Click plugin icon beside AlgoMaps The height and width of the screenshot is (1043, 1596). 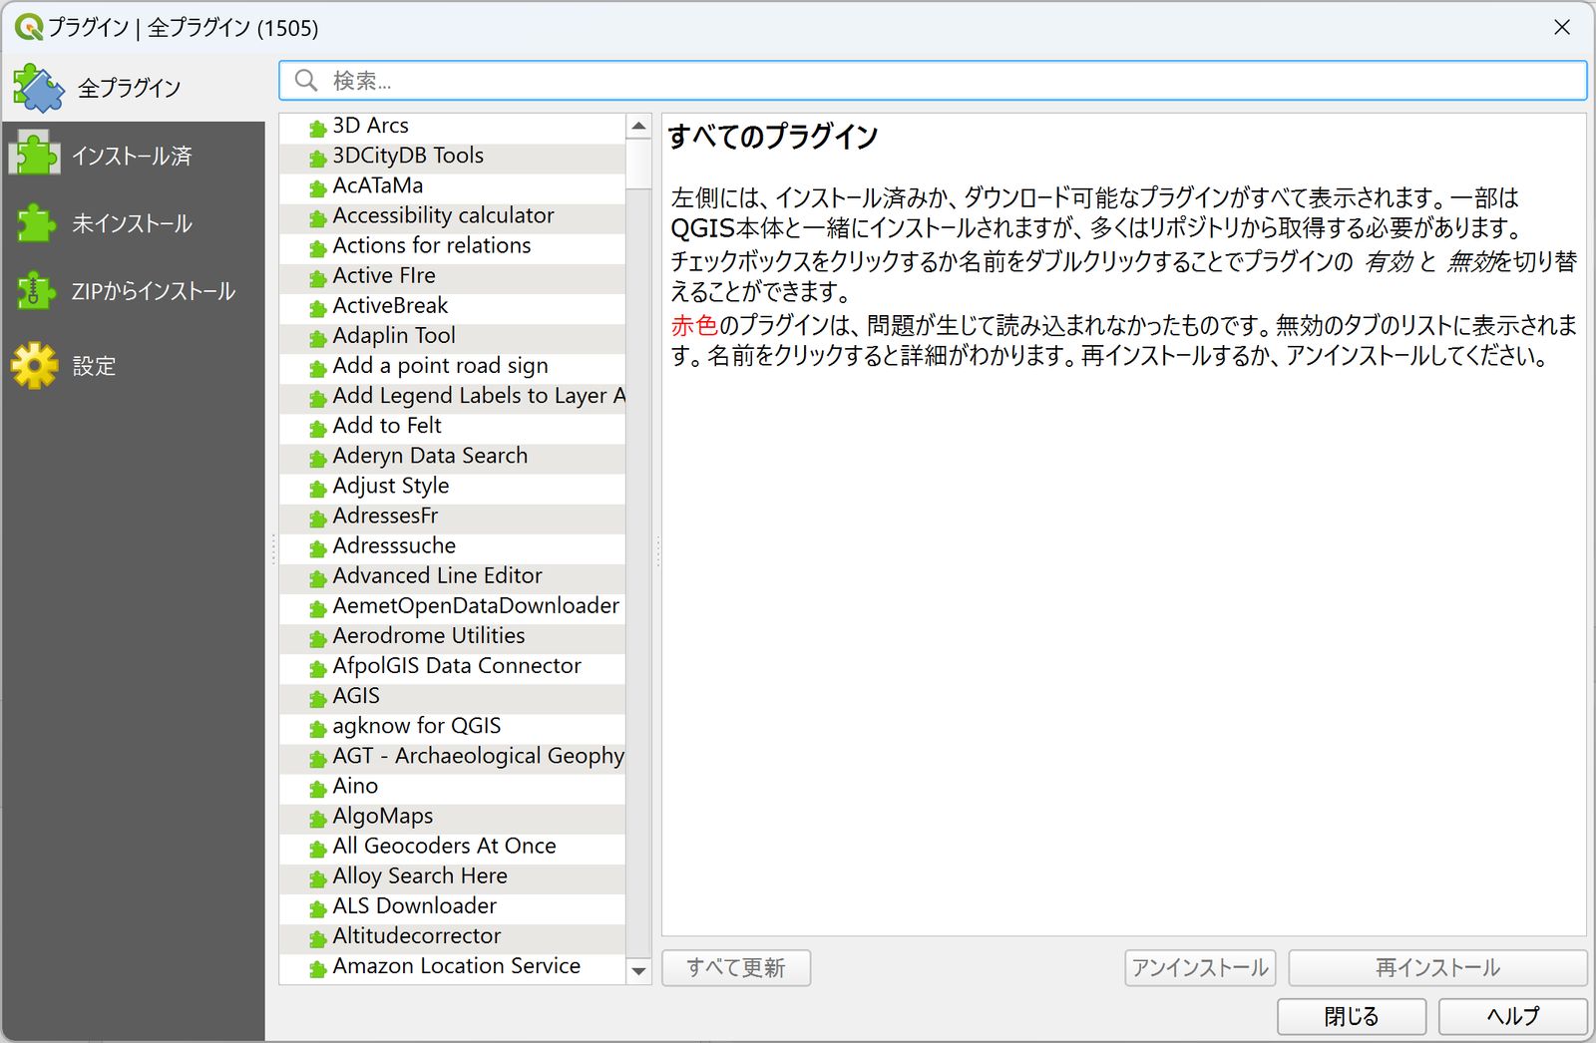point(318,818)
